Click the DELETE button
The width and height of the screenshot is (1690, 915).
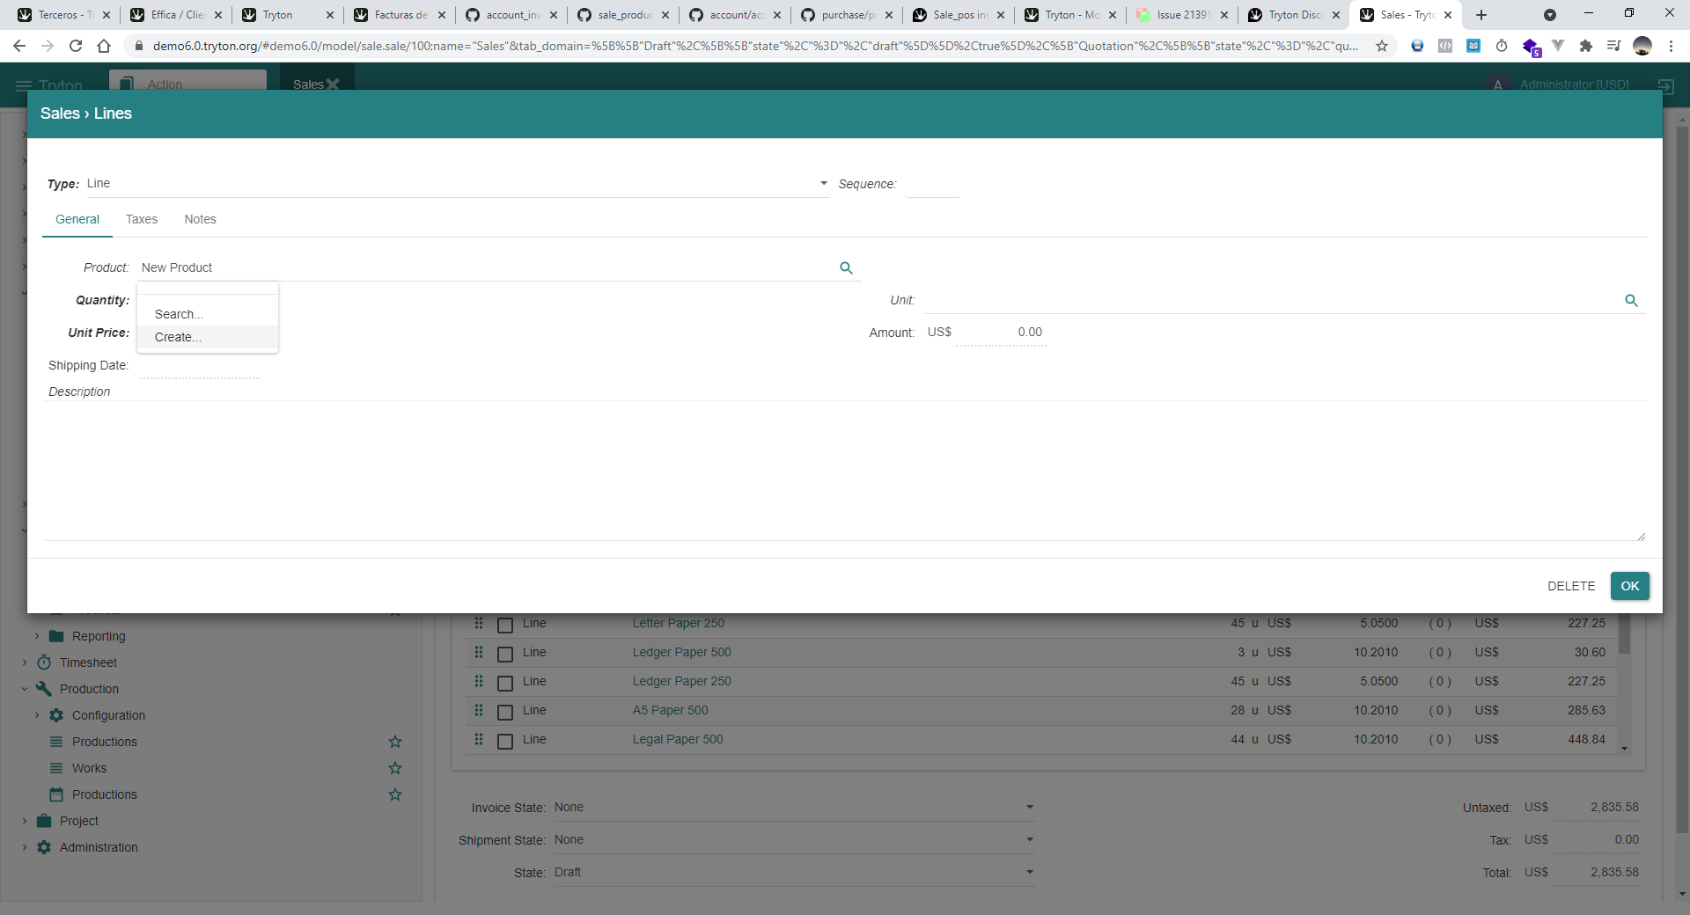1570,586
